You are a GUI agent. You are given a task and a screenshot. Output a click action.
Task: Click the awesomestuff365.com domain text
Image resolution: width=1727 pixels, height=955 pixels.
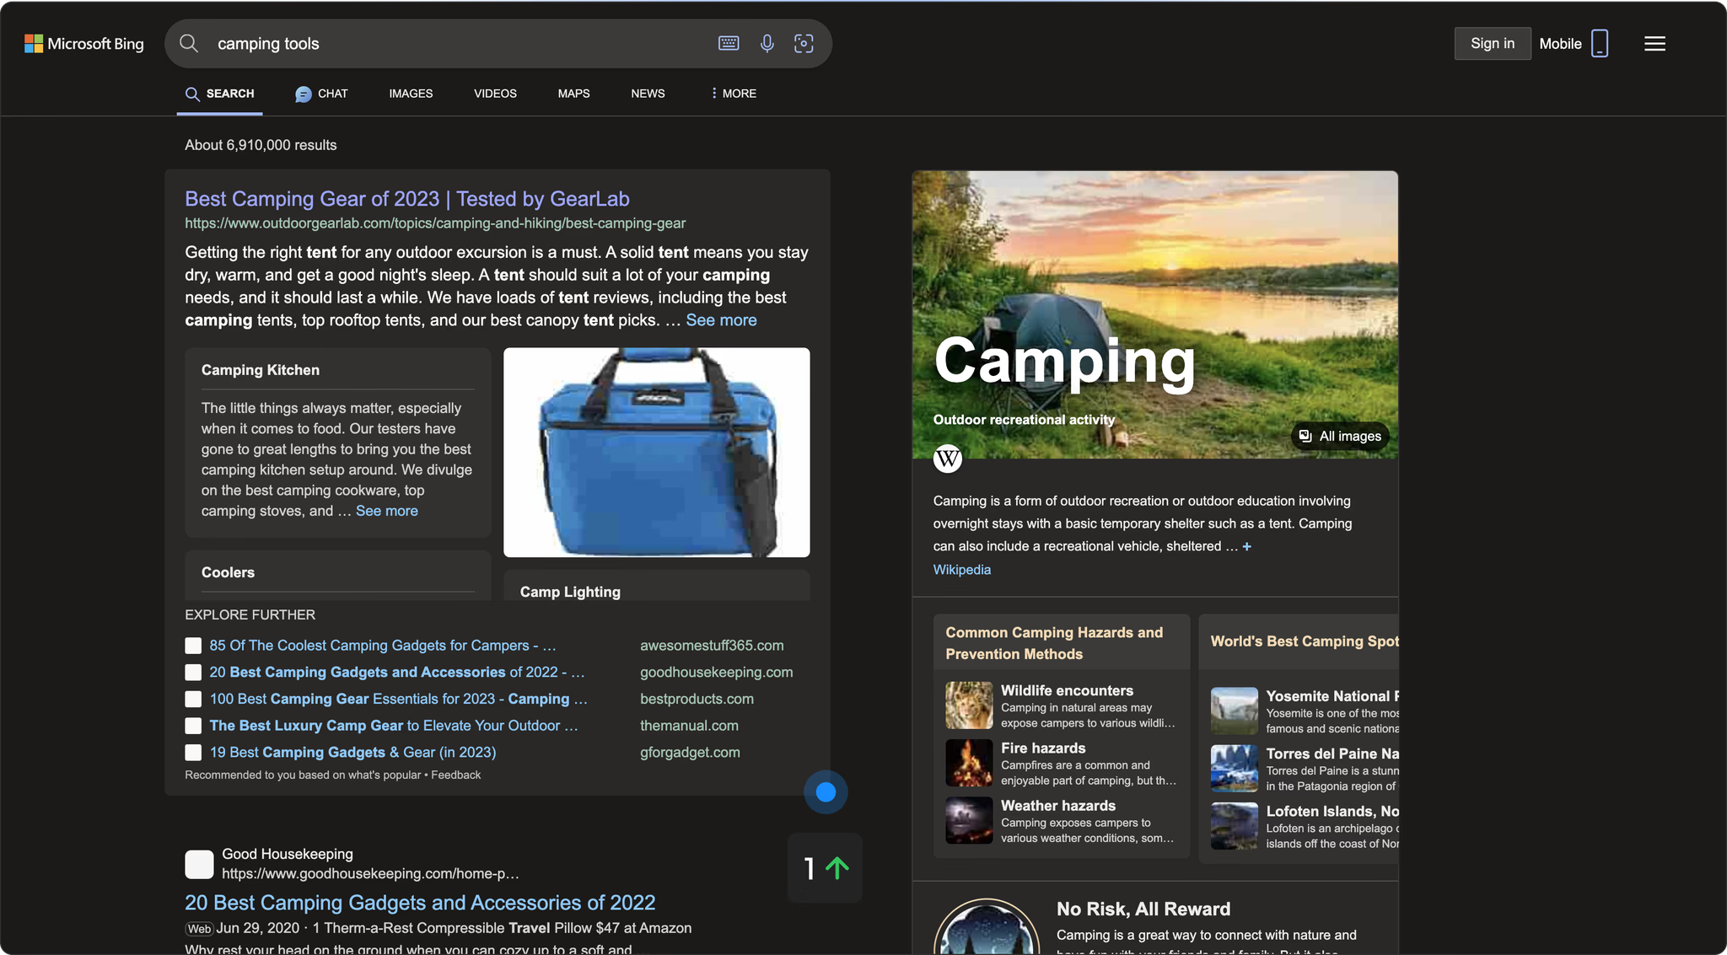pyautogui.click(x=712, y=646)
